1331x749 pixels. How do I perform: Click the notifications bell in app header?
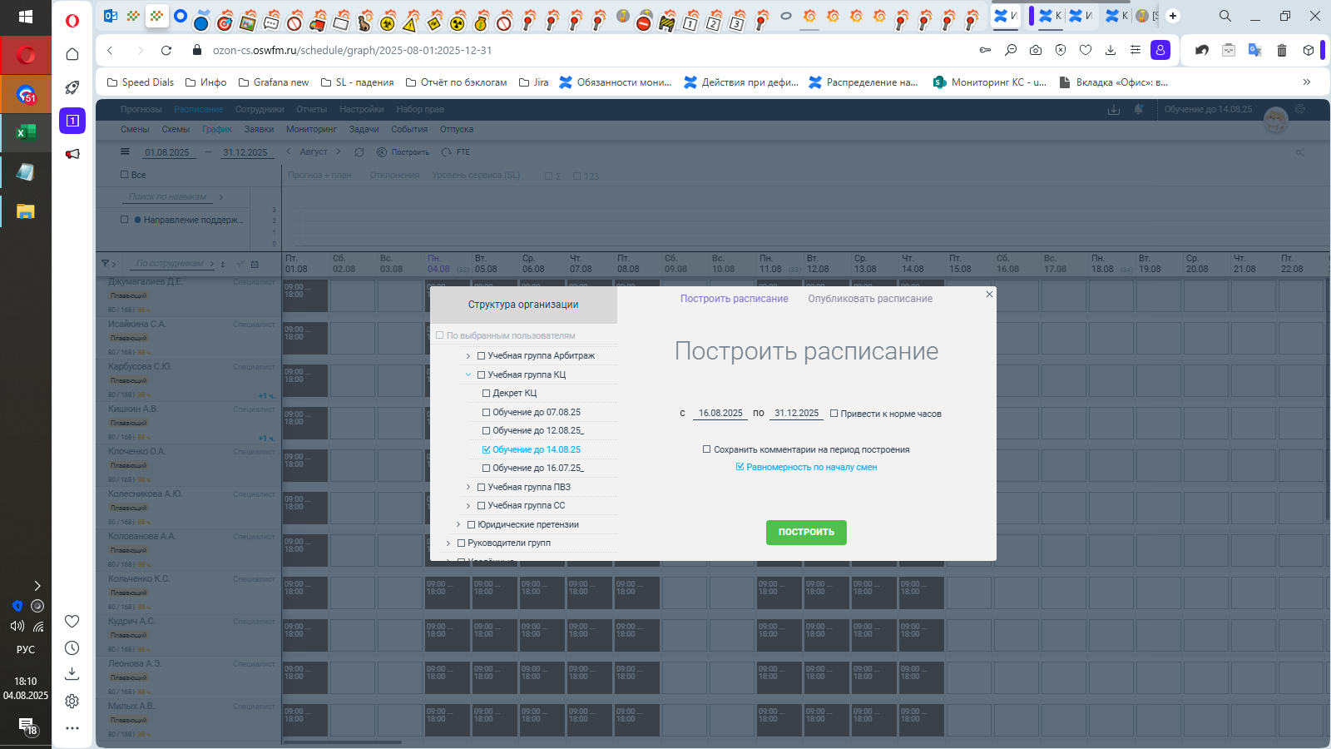(x=1139, y=109)
